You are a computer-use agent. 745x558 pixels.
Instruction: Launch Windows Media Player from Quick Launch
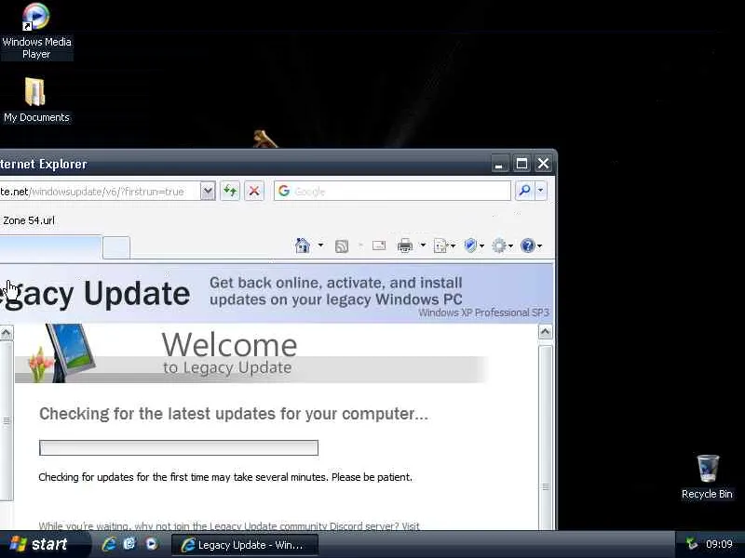tap(152, 544)
